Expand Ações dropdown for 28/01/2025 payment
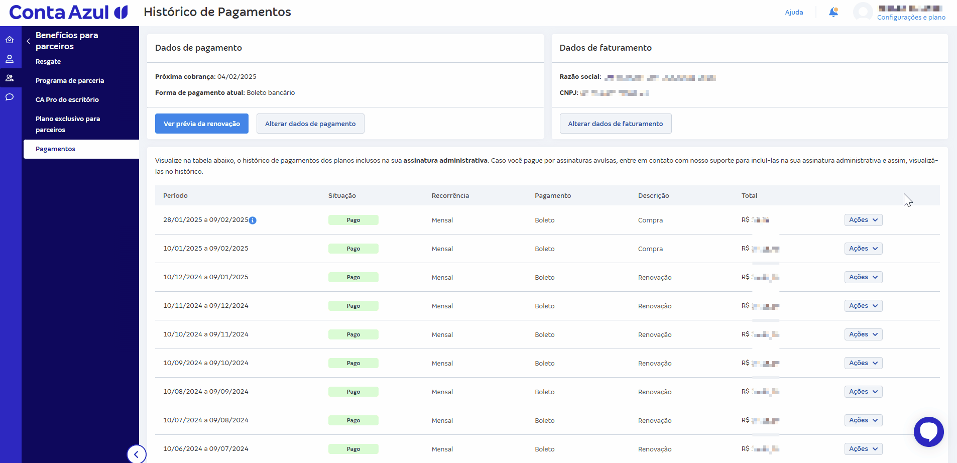 [x=863, y=220]
